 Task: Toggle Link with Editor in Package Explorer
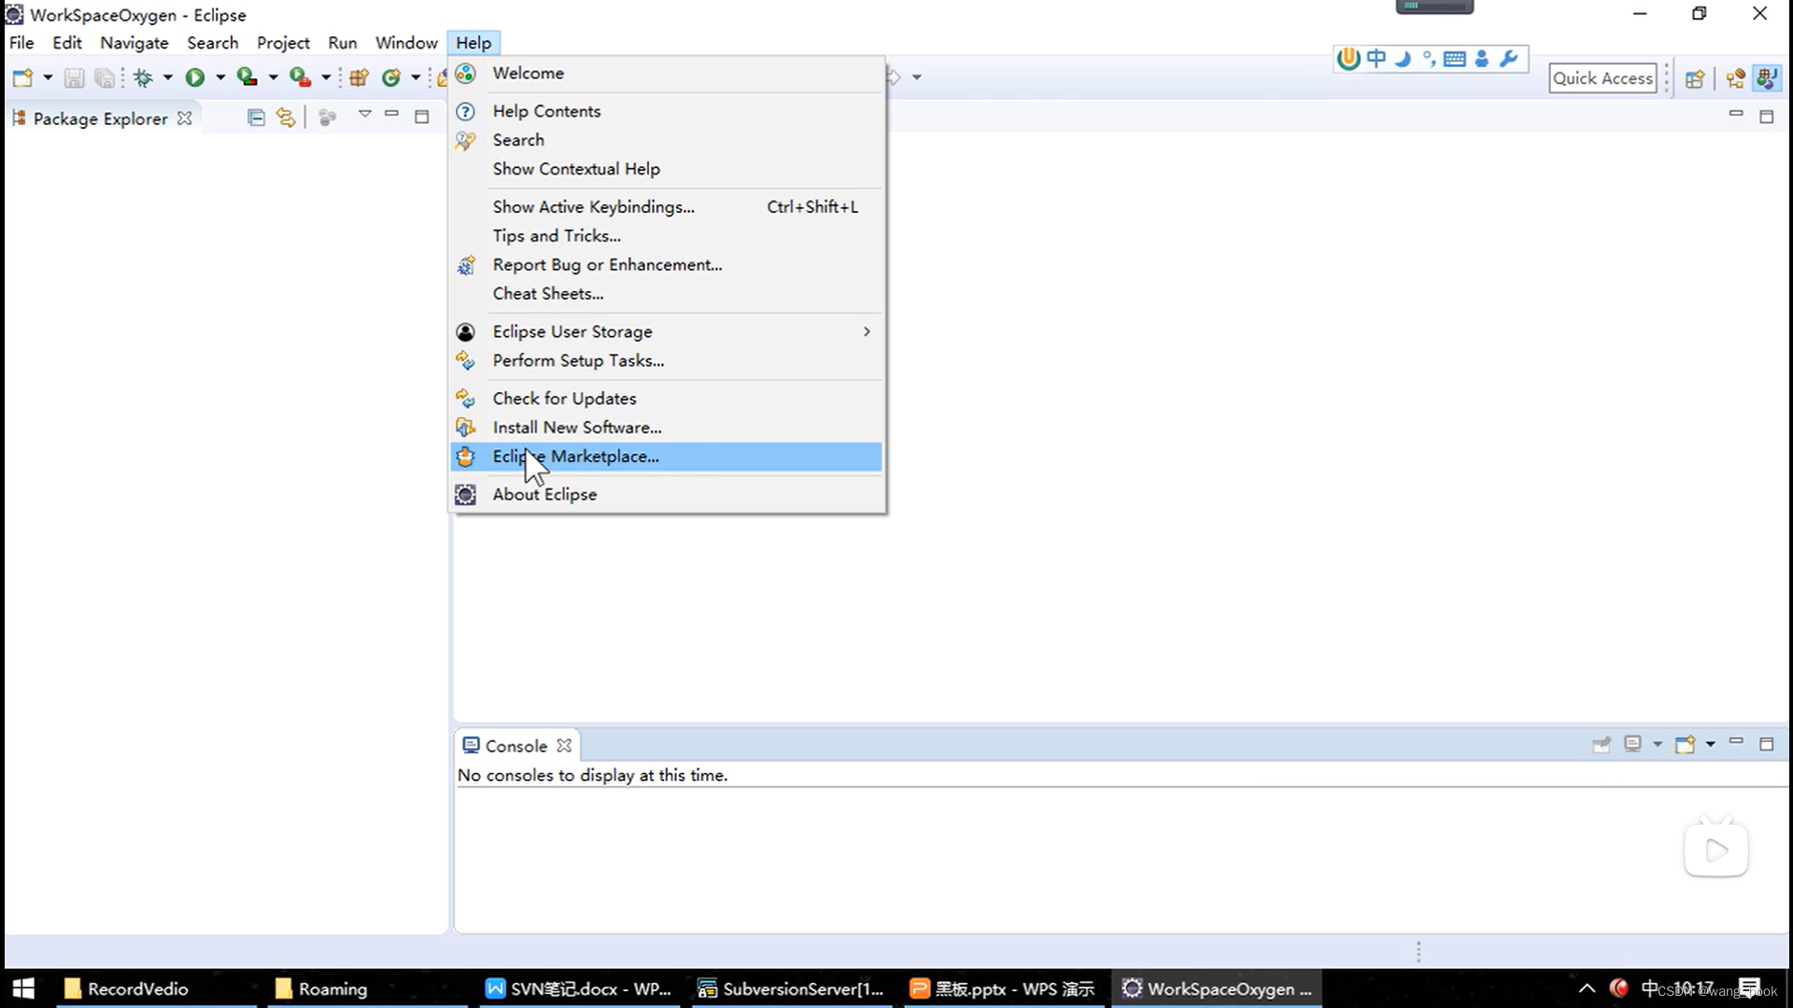click(286, 118)
